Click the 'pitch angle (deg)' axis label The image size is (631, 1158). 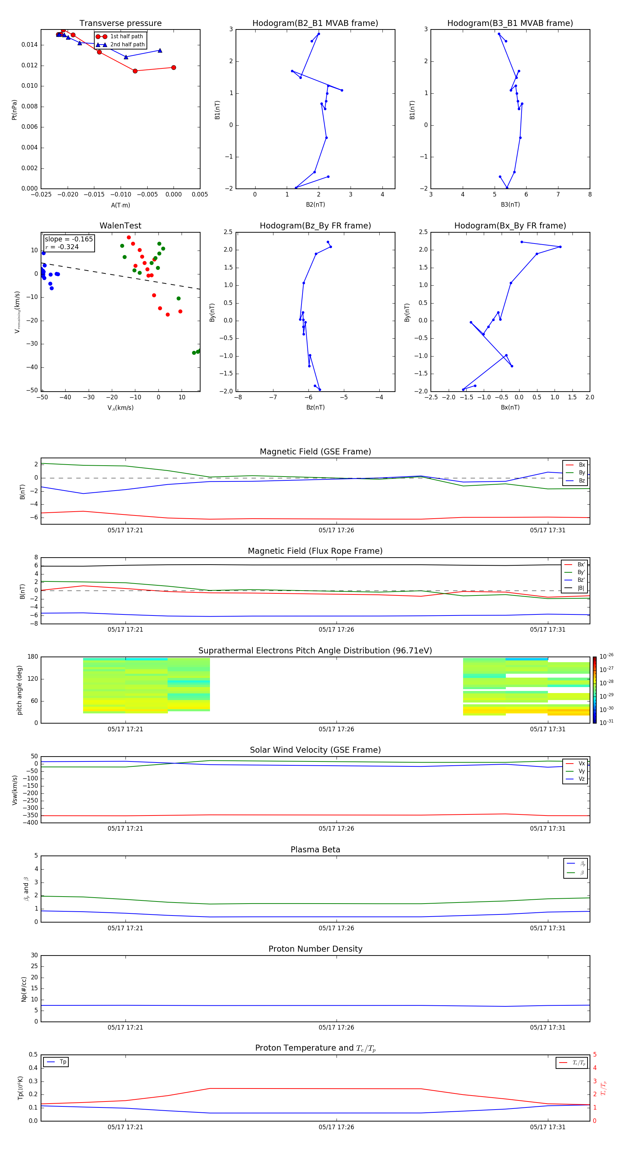[19, 690]
